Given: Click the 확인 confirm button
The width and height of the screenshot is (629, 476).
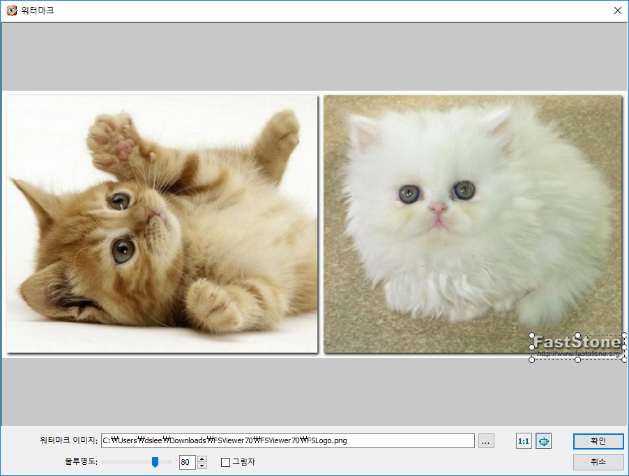Looking at the screenshot, I should click(x=598, y=441).
